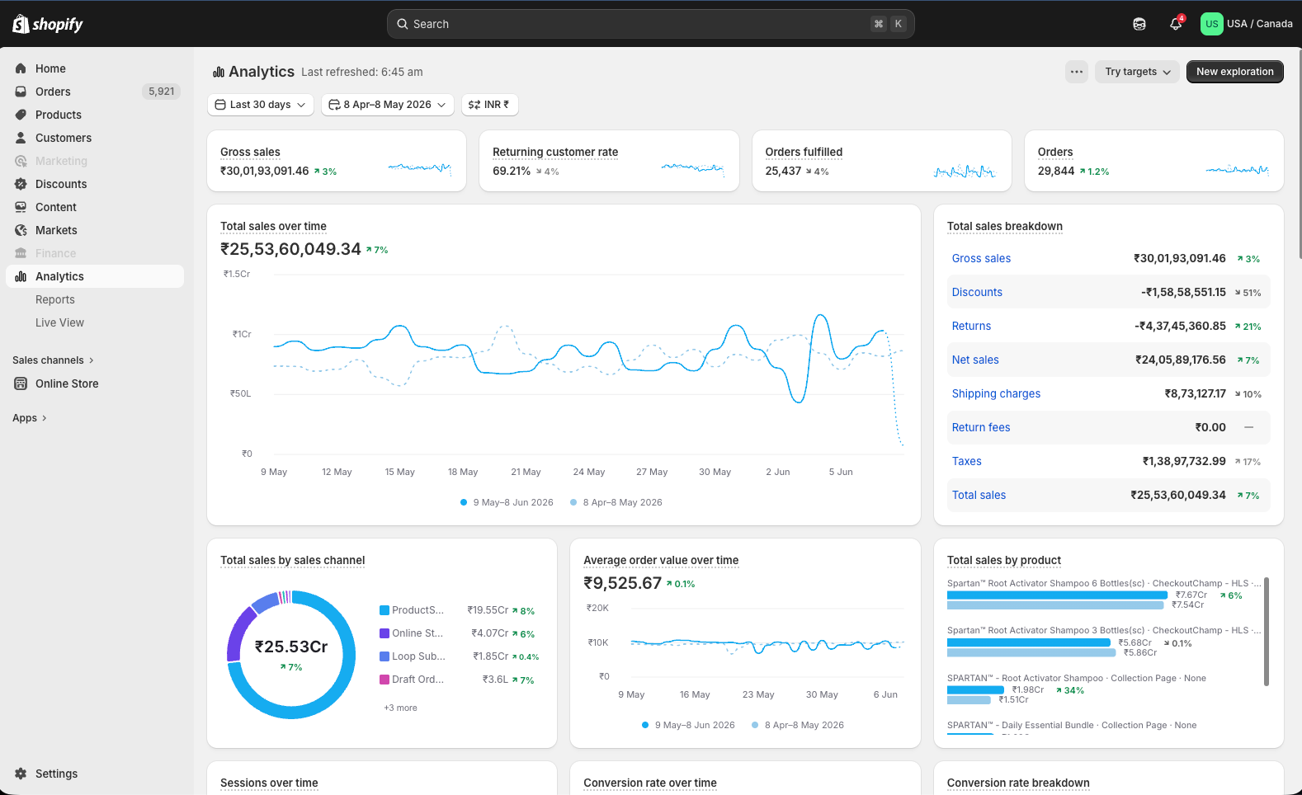The image size is (1302, 795).
Task: Open the Net sales breakdown link
Action: pos(975,360)
